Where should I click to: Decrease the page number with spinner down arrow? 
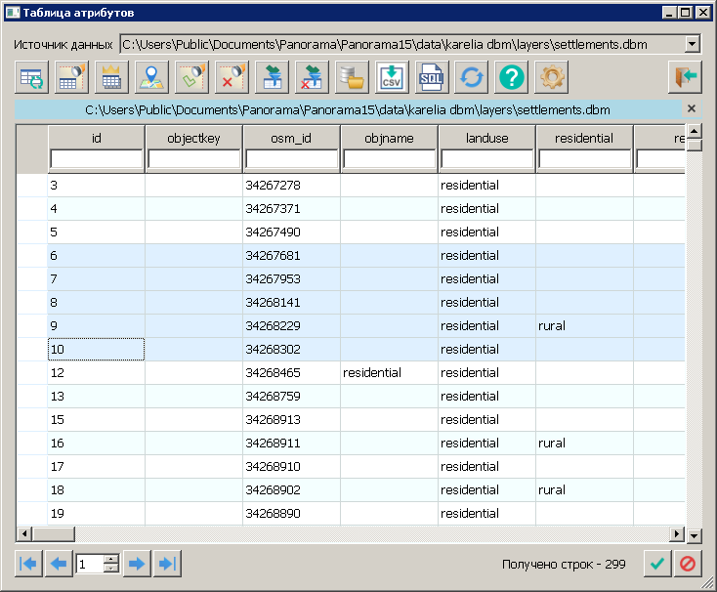tap(110, 569)
